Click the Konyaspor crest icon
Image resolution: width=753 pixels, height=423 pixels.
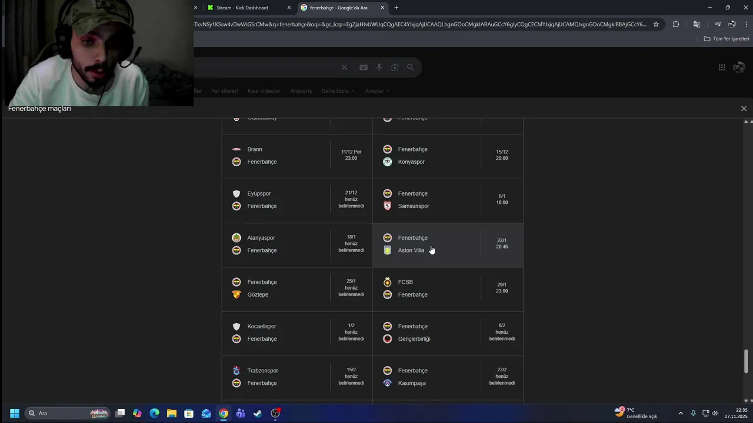[x=387, y=162]
